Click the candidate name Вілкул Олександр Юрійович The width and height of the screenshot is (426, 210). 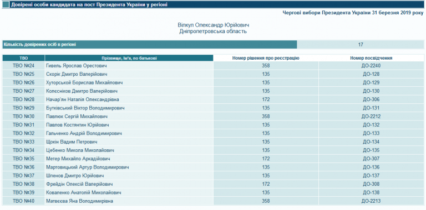coord(213,25)
